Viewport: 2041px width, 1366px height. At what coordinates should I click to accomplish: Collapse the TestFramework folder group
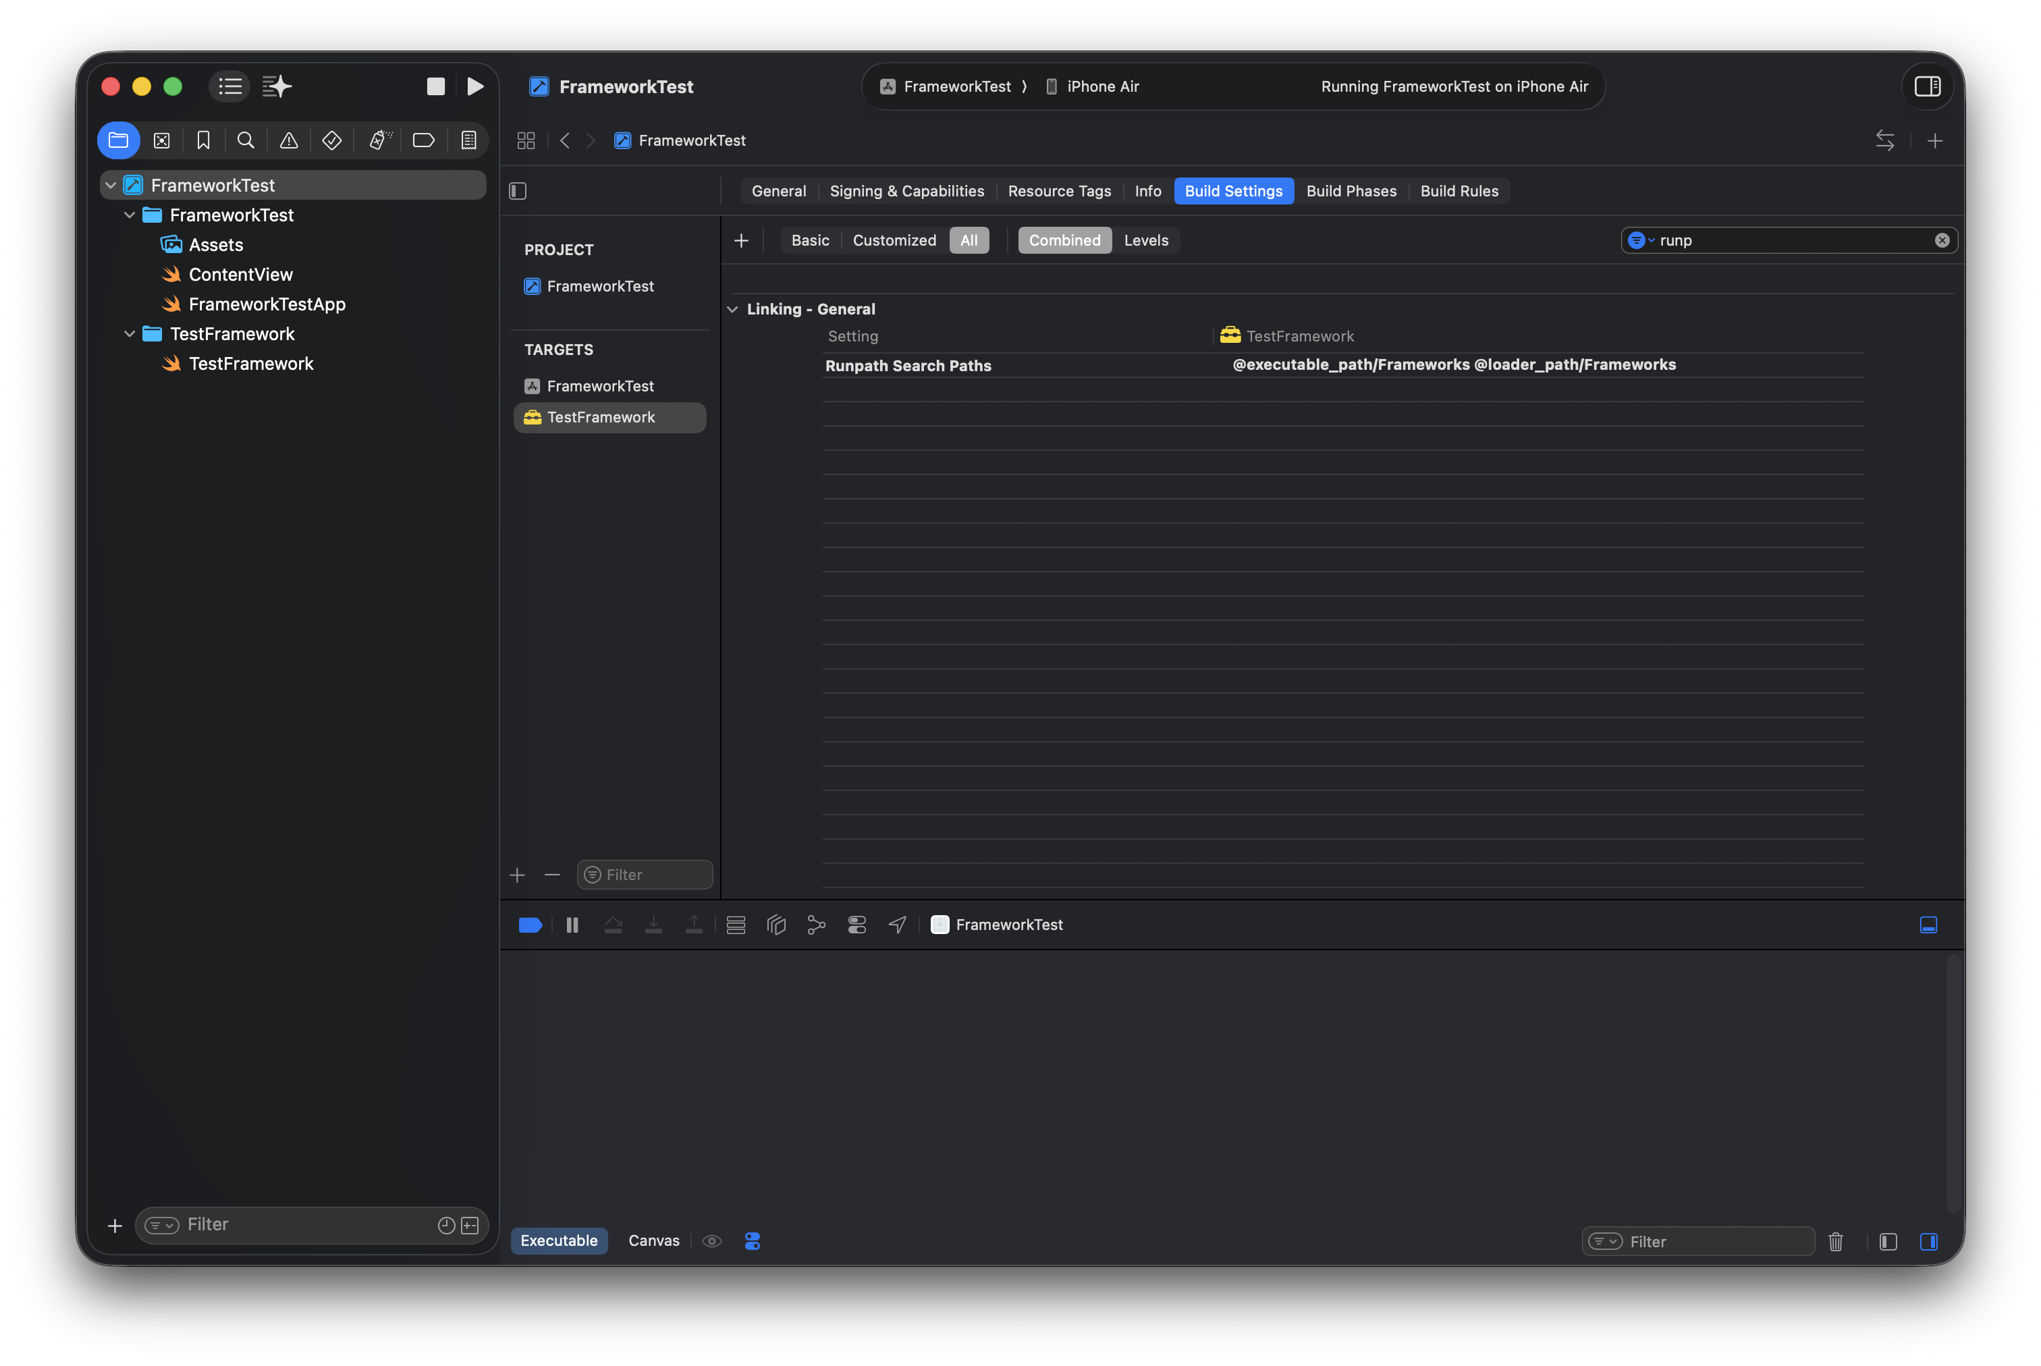[130, 333]
